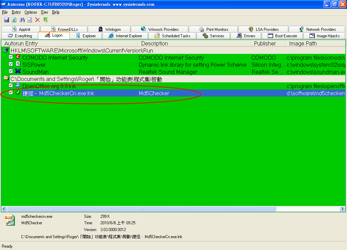The height and width of the screenshot is (250, 347).
Task: Open the Help menu
Action: click(x=56, y=12)
